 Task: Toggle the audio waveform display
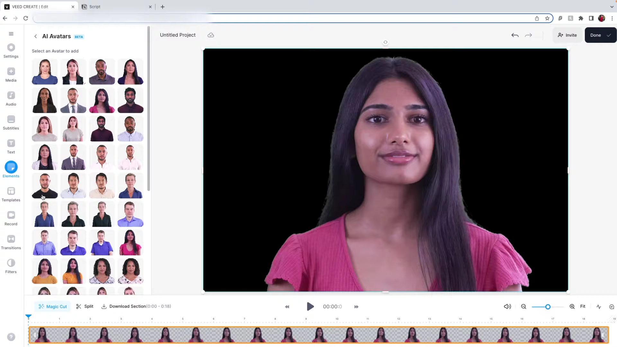599,307
